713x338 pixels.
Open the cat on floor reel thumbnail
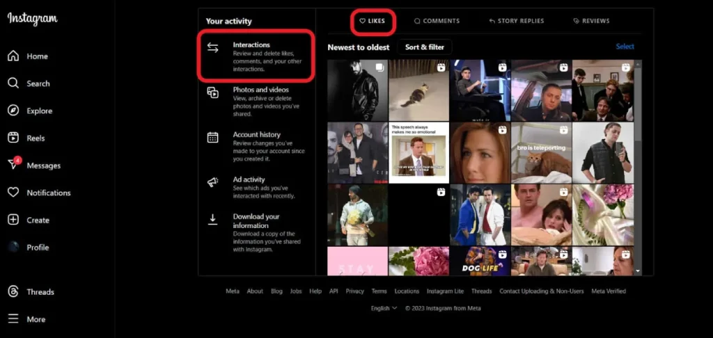point(418,90)
